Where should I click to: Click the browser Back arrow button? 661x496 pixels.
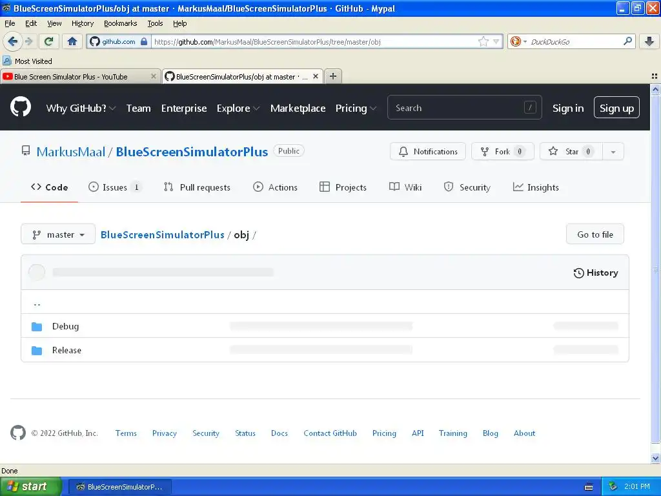[12, 41]
